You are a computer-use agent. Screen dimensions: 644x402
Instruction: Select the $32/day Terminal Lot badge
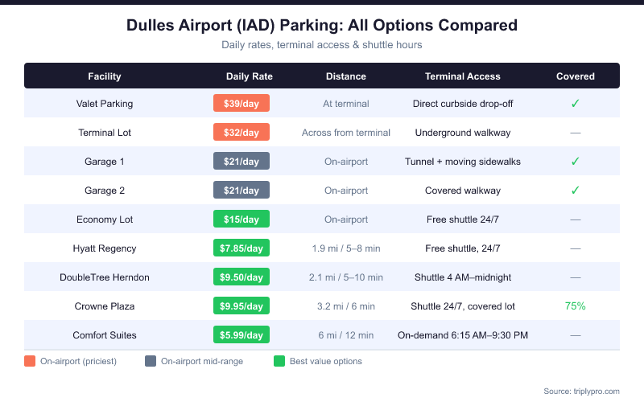pos(242,133)
